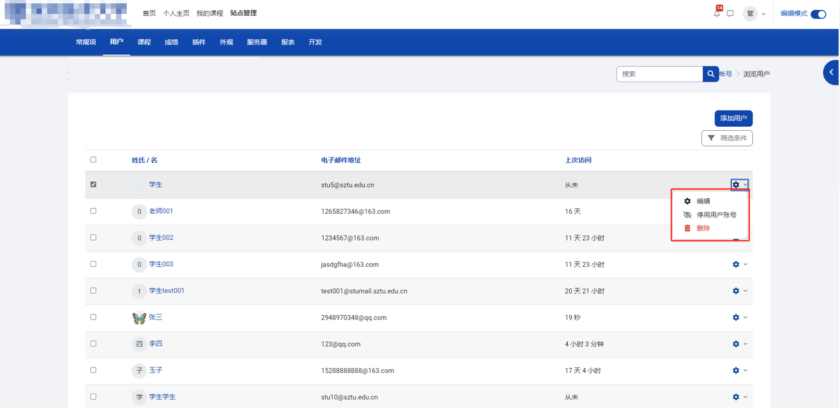Screen dimensions: 840x408
Task: Check the select-all checkbox in header
Action: (x=94, y=160)
